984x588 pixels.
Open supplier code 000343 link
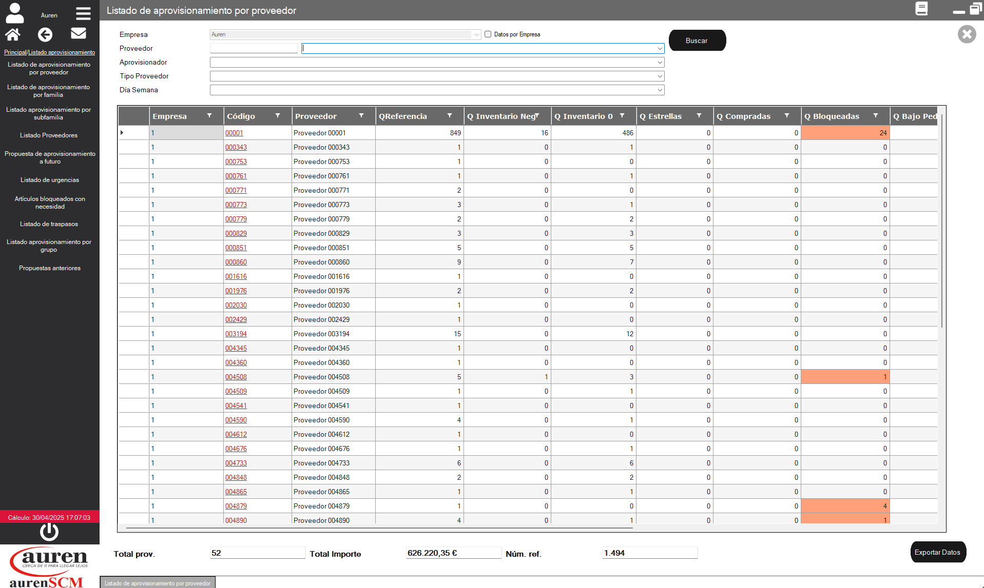click(x=236, y=147)
